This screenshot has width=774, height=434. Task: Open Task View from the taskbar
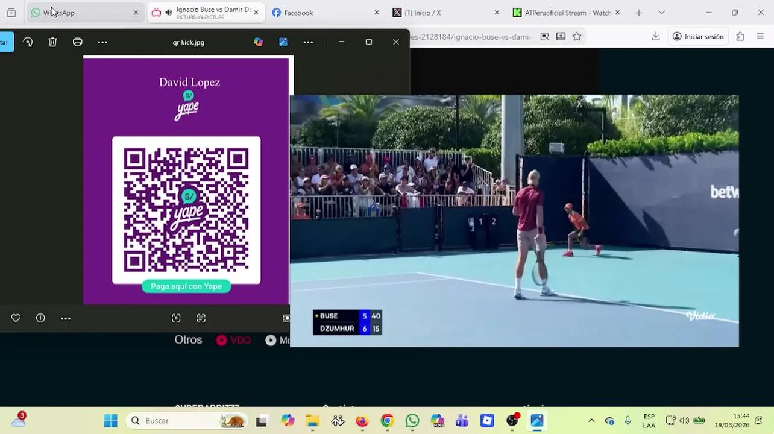261,421
